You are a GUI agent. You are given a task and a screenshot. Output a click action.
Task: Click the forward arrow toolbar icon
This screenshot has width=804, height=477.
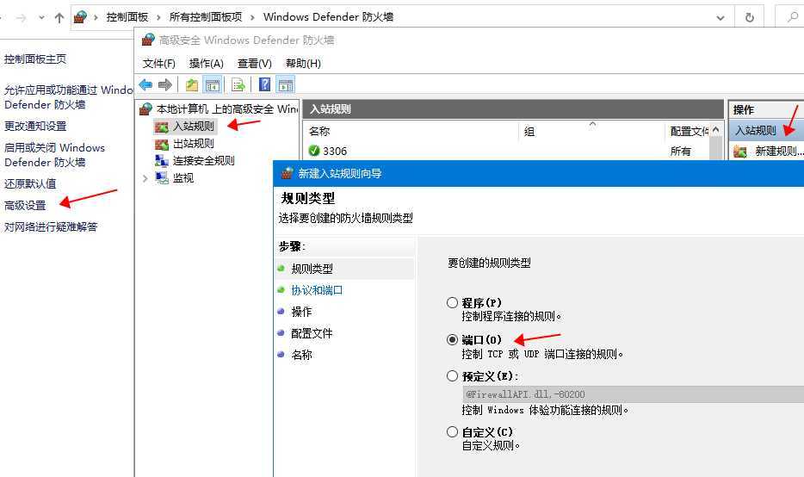pos(165,84)
